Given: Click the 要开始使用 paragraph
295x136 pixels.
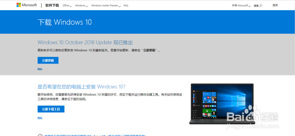Looking at the screenshot, I should pos(110,97).
